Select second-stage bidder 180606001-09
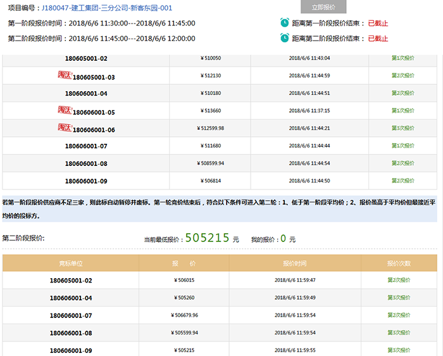Viewport: 443px width, 356px height. 71,351
